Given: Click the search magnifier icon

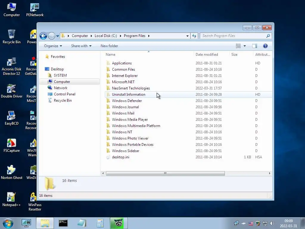Looking at the screenshot, I should coord(268,36).
